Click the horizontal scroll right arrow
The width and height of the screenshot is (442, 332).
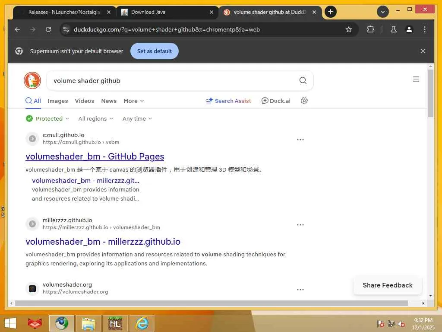tap(423, 303)
